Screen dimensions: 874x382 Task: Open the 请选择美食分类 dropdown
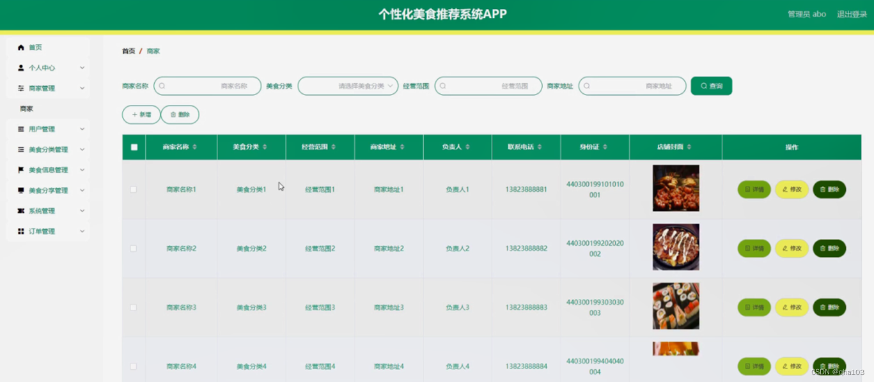(348, 85)
